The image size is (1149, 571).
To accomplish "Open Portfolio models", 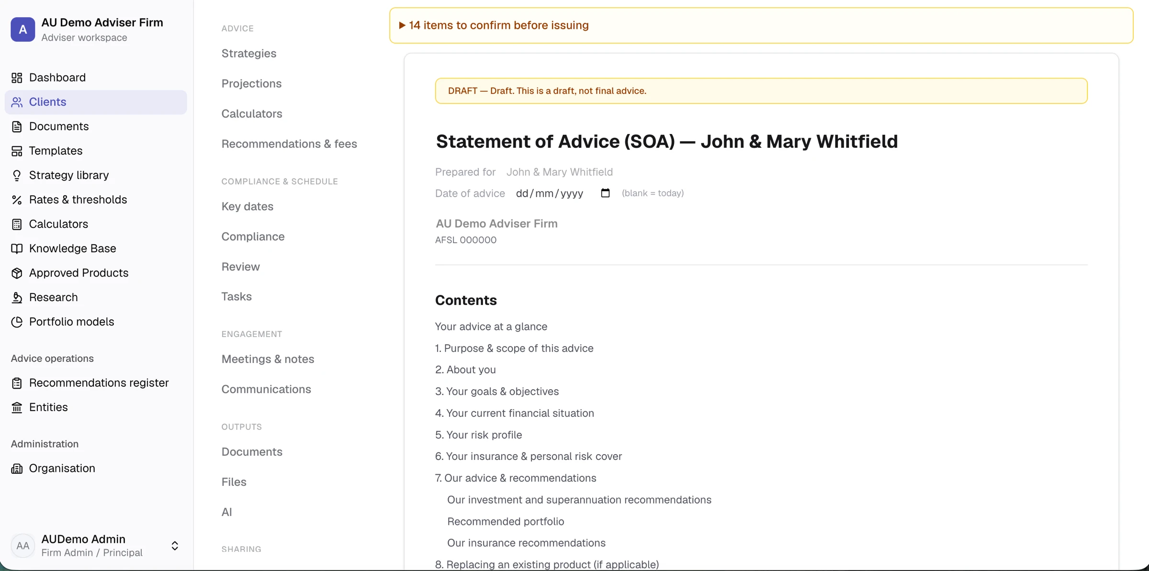I will pos(96,322).
